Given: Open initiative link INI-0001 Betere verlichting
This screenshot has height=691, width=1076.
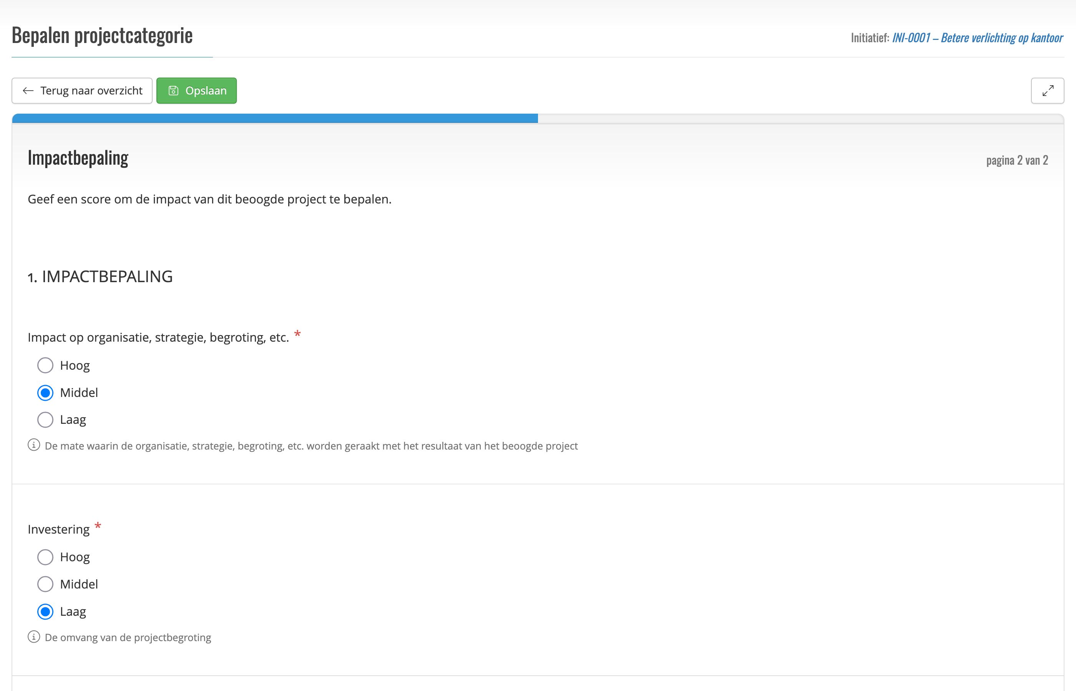Looking at the screenshot, I should click(x=977, y=38).
